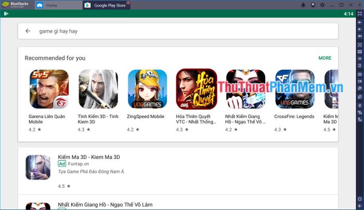
Task: Click the volume down icon in the sidebar
Action: [x=360, y=29]
